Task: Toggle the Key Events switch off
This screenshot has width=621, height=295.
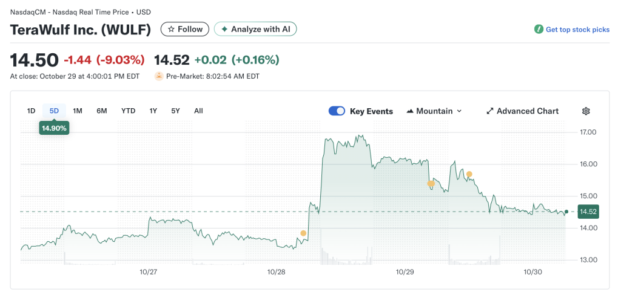Action: pos(337,111)
